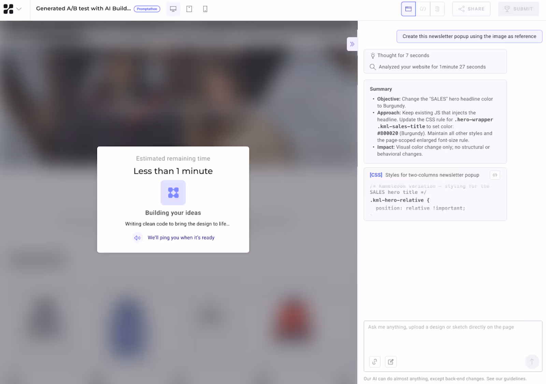546x384 pixels.
Task: Collapse the chat panel with double chevron
Action: 352,44
